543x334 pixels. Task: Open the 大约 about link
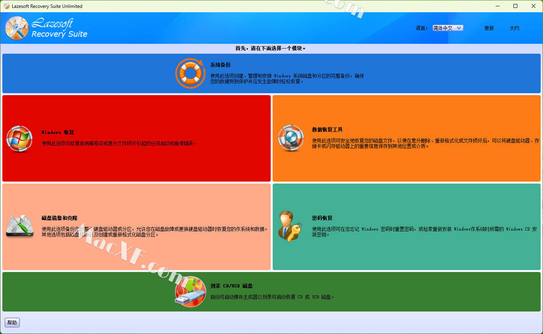(514, 28)
